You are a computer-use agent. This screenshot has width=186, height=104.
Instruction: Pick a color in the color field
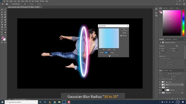coord(172,23)
